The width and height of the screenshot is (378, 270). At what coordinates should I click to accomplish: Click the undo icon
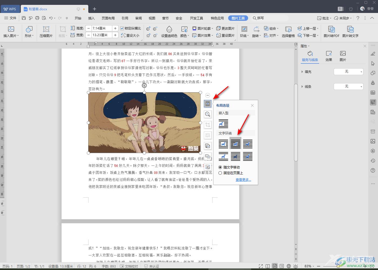51,18
